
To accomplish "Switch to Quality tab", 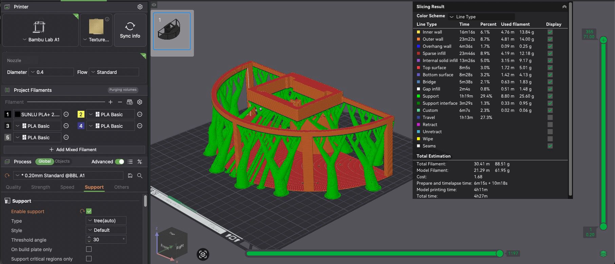I will tap(14, 187).
